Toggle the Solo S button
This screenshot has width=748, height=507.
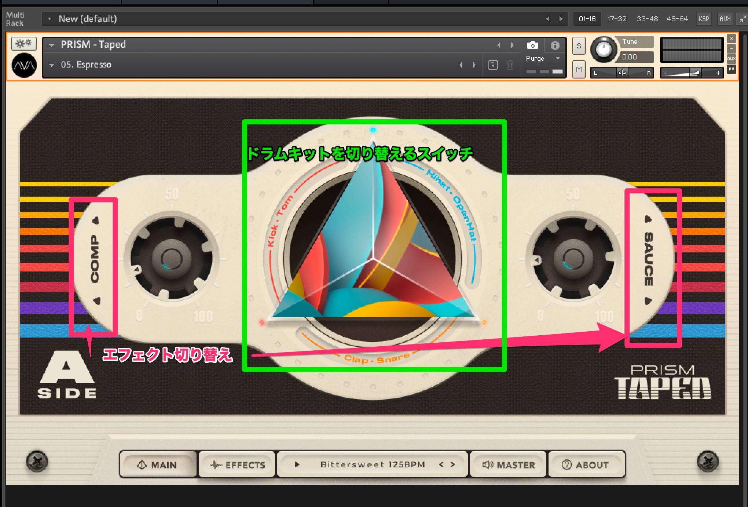[x=579, y=46]
